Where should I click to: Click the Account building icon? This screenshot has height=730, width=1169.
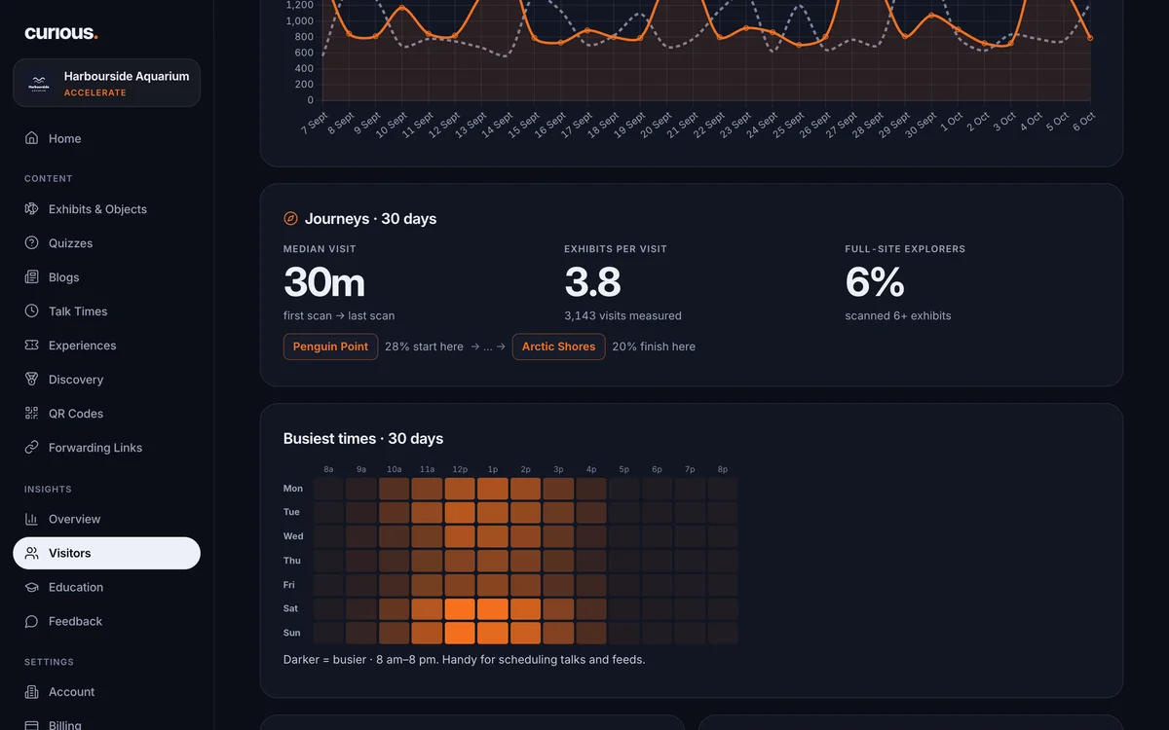tap(32, 692)
